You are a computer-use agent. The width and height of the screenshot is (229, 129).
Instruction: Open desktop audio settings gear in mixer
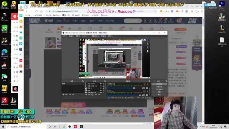point(147,88)
